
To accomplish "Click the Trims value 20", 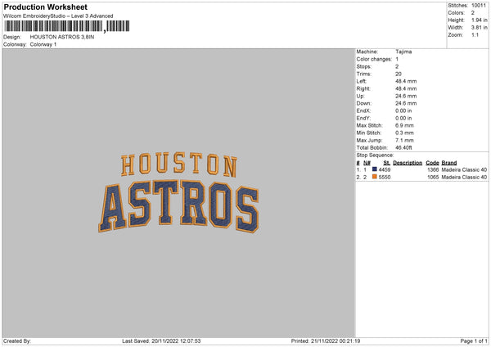I will click(399, 74).
